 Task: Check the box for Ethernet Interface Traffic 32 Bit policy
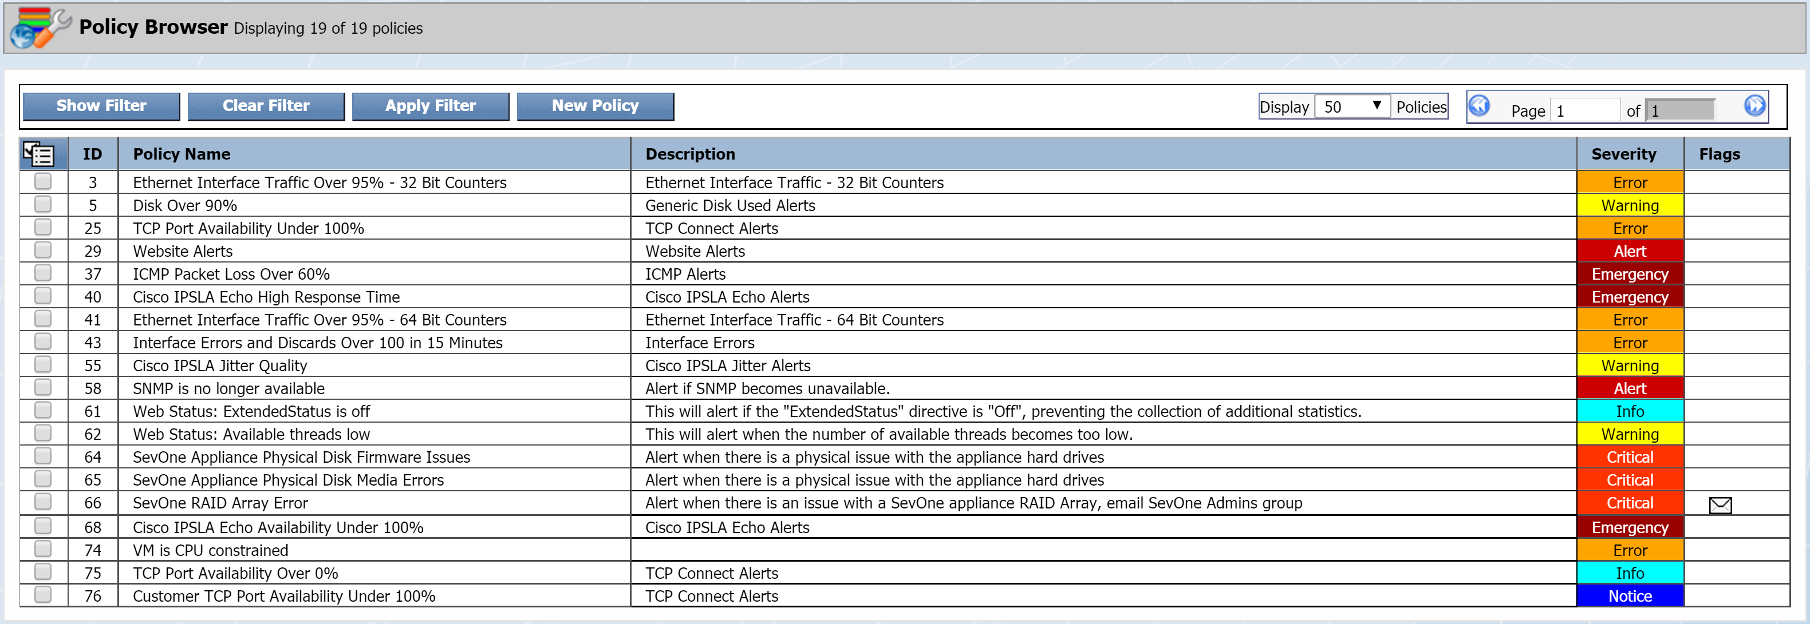tap(43, 182)
